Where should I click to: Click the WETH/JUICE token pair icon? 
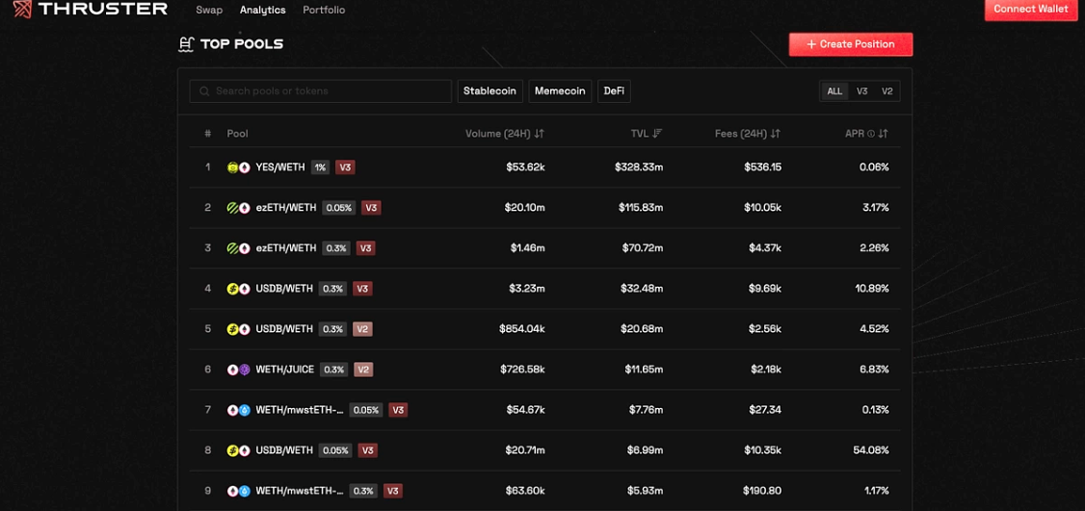click(238, 370)
